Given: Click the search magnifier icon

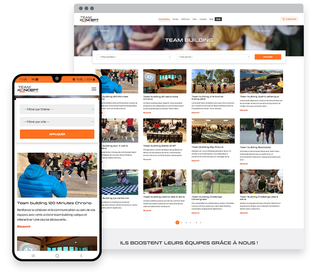Looking at the screenshot, I should 258,30.
